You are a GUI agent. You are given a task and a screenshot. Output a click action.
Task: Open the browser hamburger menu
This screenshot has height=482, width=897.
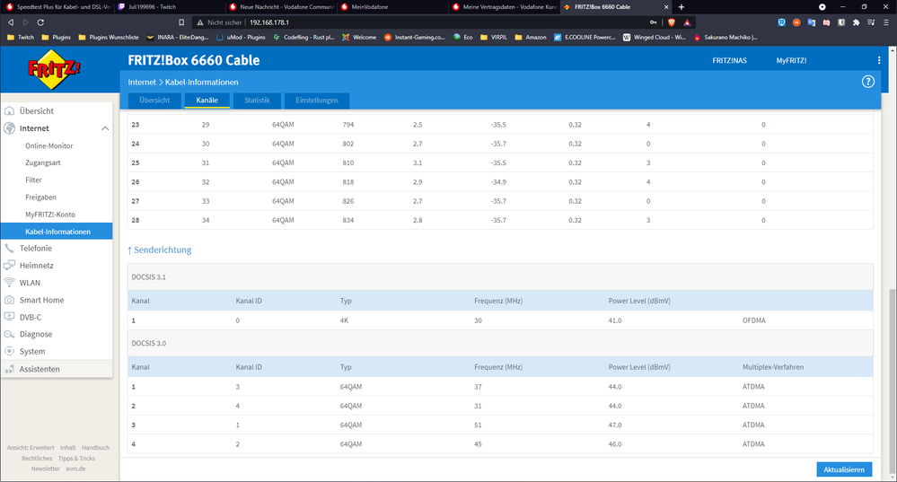click(x=886, y=22)
